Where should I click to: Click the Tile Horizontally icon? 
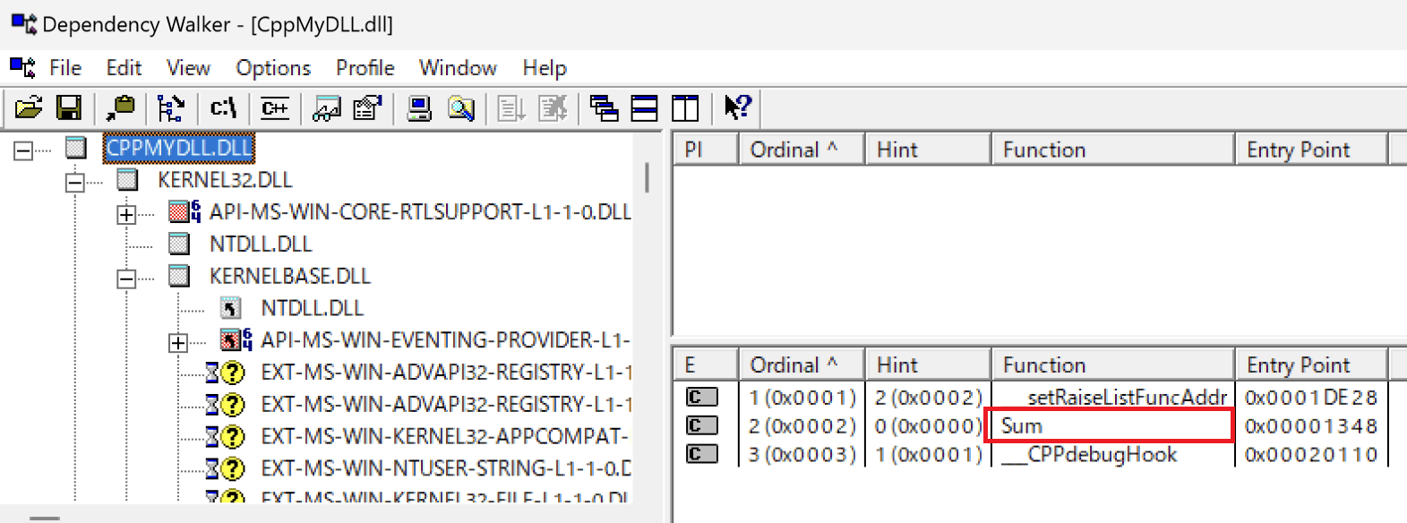pos(645,108)
